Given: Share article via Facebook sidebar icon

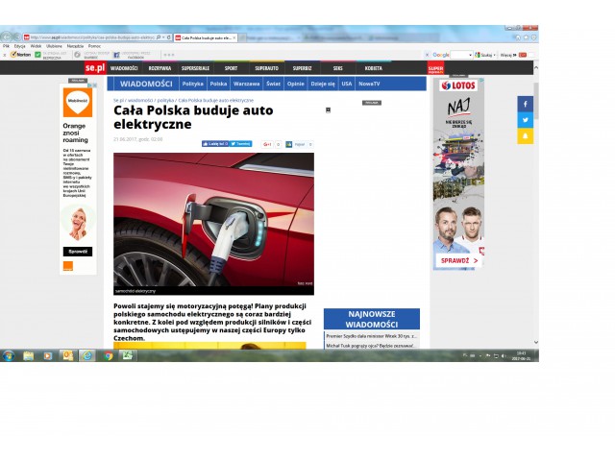Looking at the screenshot, I should pyautogui.click(x=526, y=104).
